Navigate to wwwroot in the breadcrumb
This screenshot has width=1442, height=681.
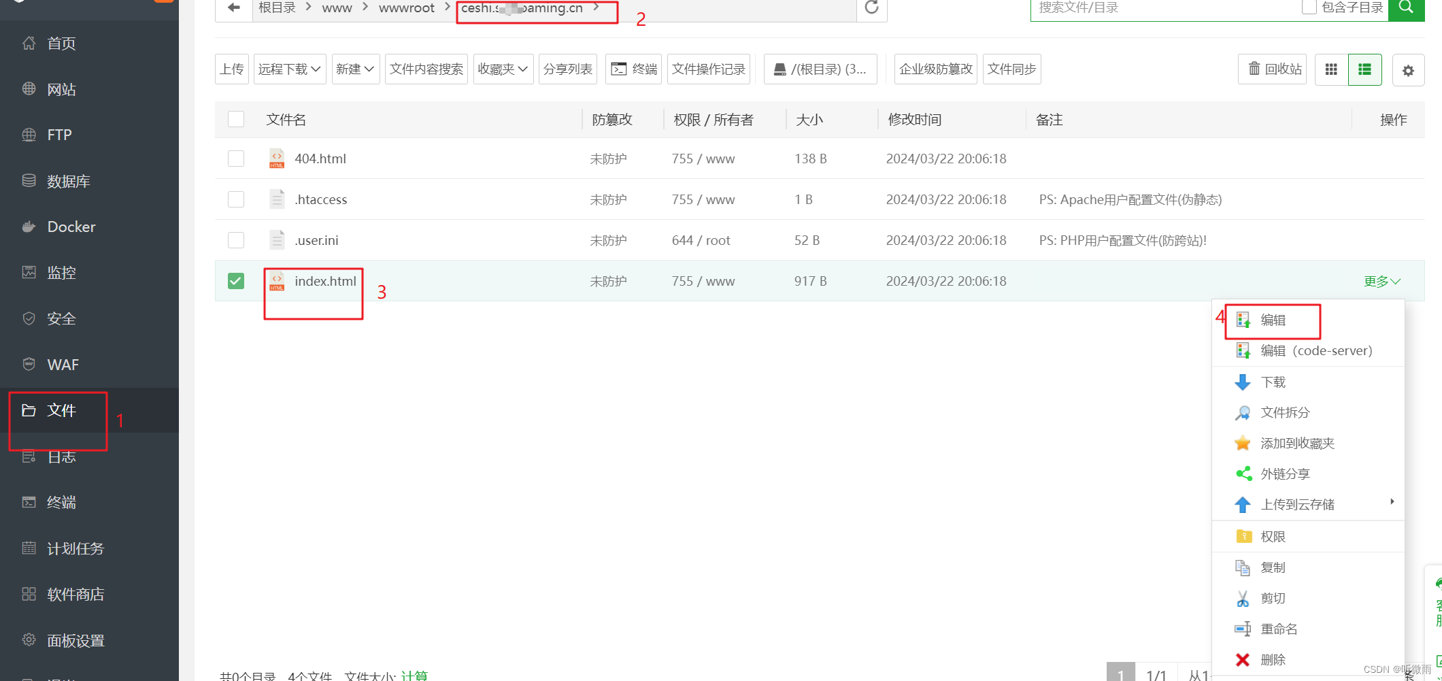(406, 8)
